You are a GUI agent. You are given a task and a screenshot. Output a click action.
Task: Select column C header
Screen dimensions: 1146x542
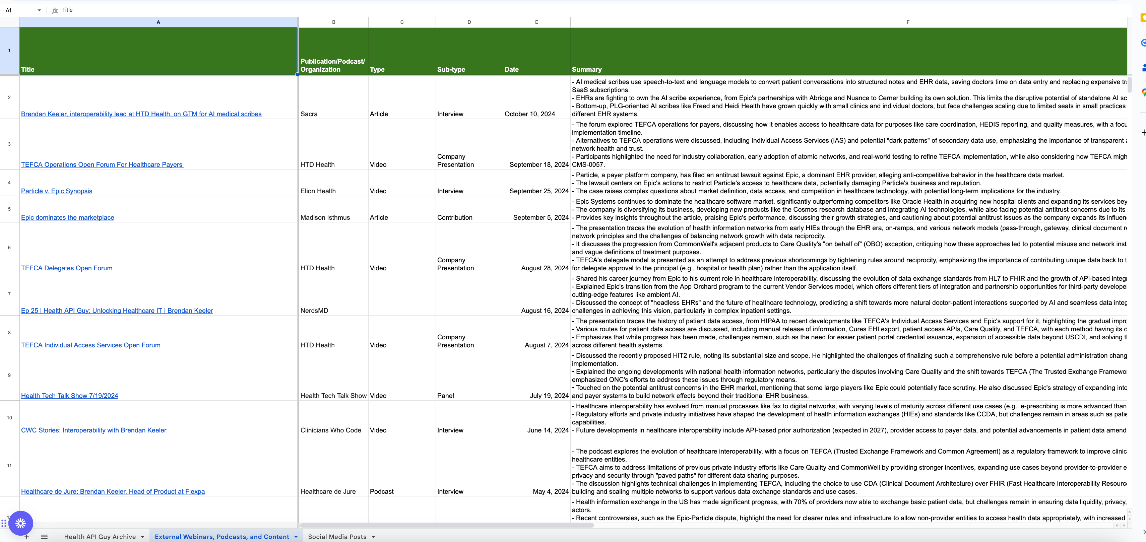402,22
